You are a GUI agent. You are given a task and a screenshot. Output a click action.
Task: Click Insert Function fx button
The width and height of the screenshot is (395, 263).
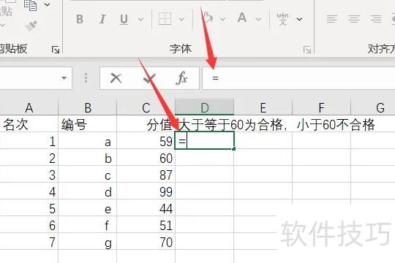(x=181, y=78)
